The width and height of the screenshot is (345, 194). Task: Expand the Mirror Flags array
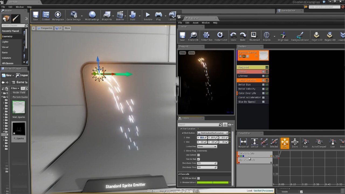185,151
